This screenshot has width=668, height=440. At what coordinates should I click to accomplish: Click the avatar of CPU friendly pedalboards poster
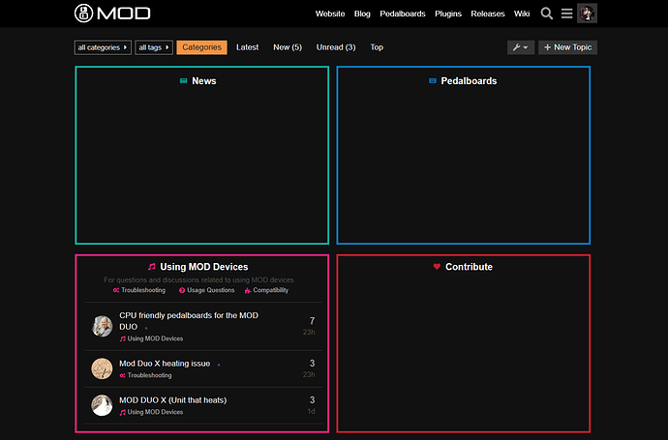coord(102,326)
